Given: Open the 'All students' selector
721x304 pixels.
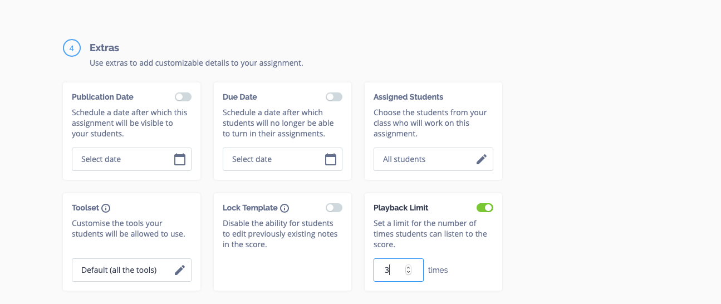Looking at the screenshot, I should pos(433,159).
